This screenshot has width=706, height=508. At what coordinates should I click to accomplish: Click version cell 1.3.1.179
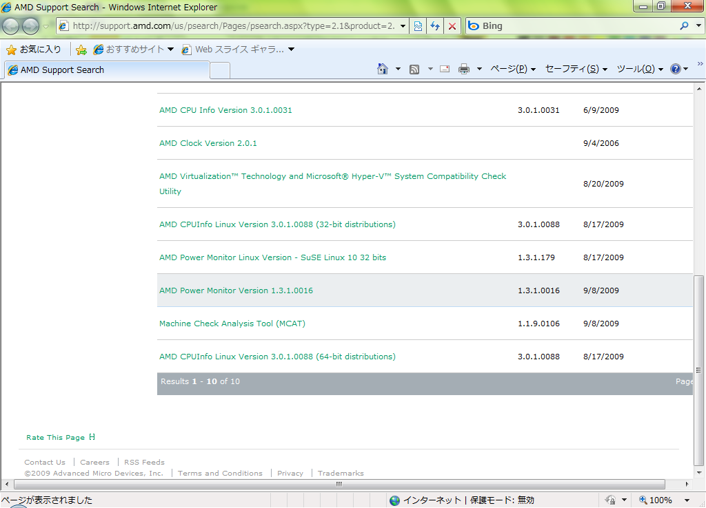point(536,257)
